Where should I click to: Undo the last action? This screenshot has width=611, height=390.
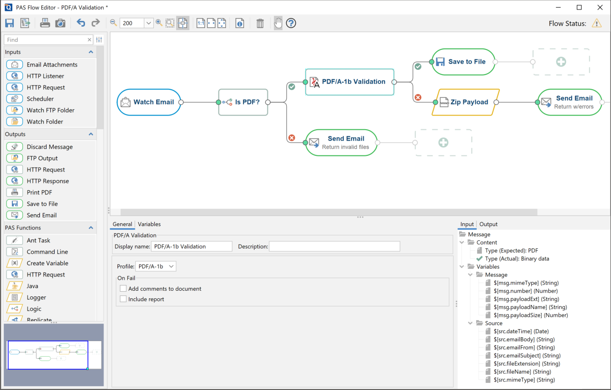point(81,23)
